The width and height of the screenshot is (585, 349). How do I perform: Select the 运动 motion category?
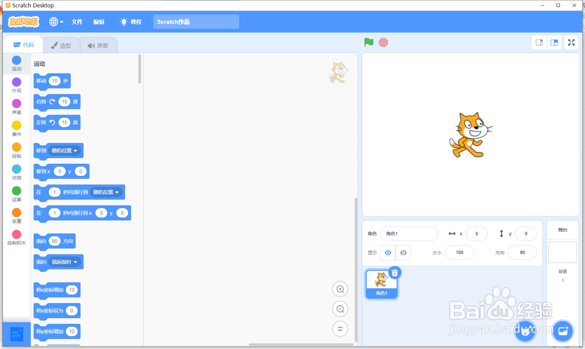[16, 63]
